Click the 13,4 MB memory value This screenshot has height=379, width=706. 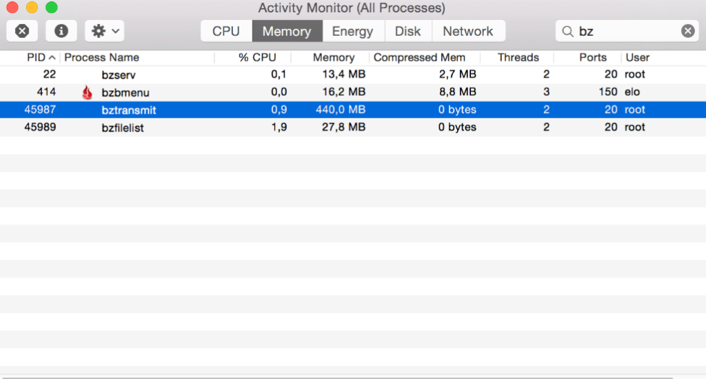343,74
